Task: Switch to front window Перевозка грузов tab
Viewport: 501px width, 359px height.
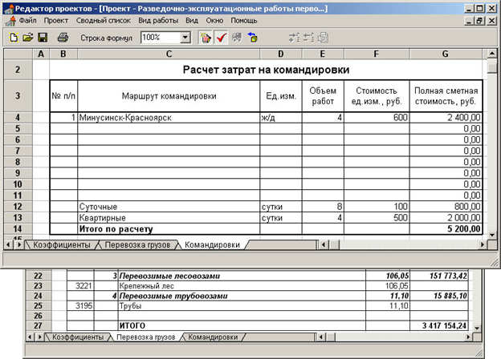Action: pyautogui.click(x=137, y=245)
